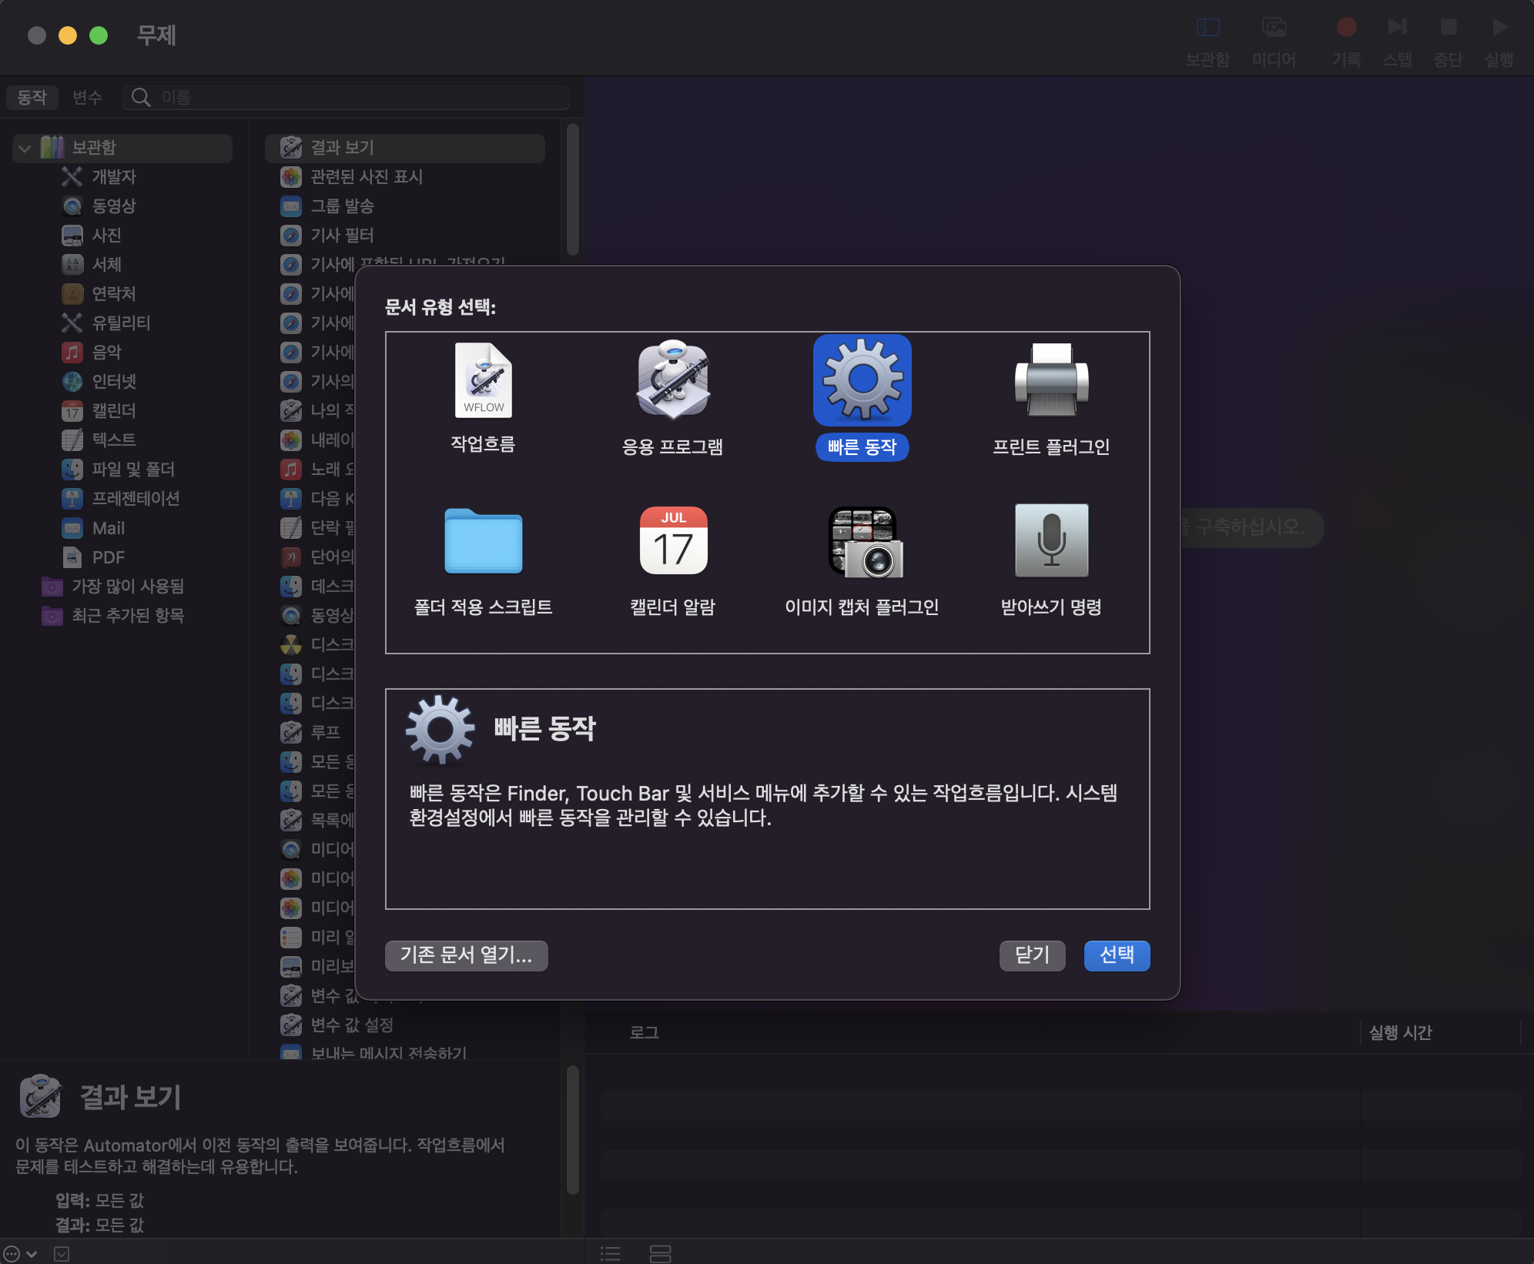
Task: Switch to the 변수 tab
Action: click(87, 98)
